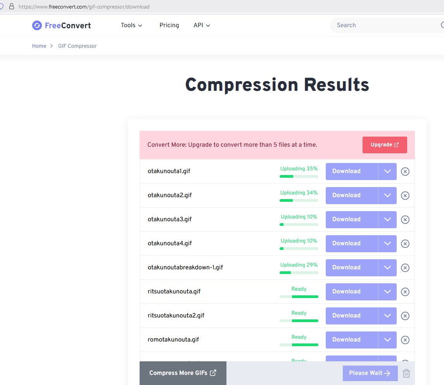
Task: Select the romotakunouta.gif file name
Action: (x=173, y=340)
